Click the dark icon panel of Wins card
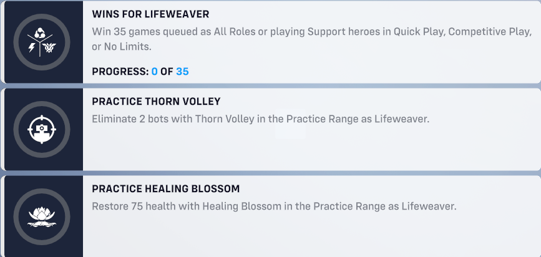 click(43, 42)
